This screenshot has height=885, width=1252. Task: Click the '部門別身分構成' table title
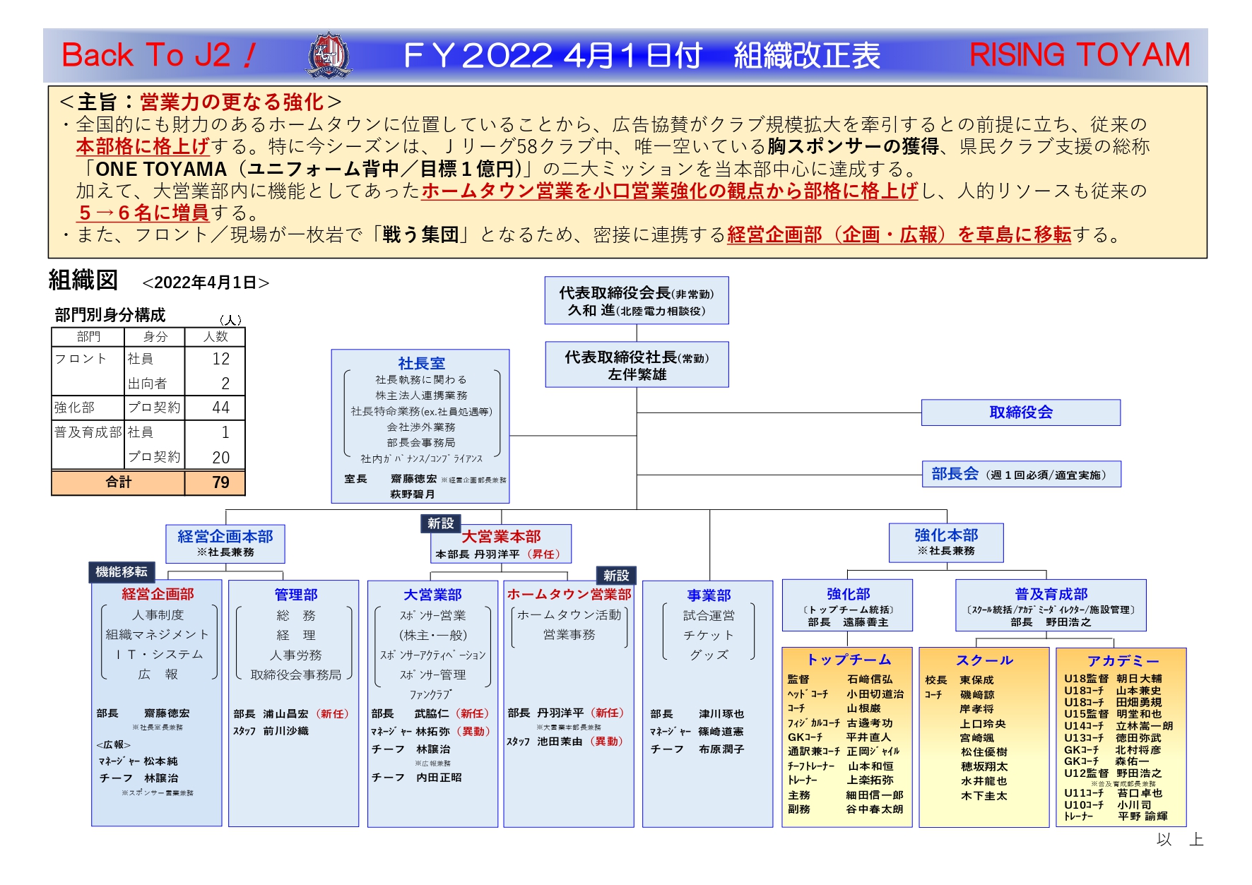click(110, 315)
